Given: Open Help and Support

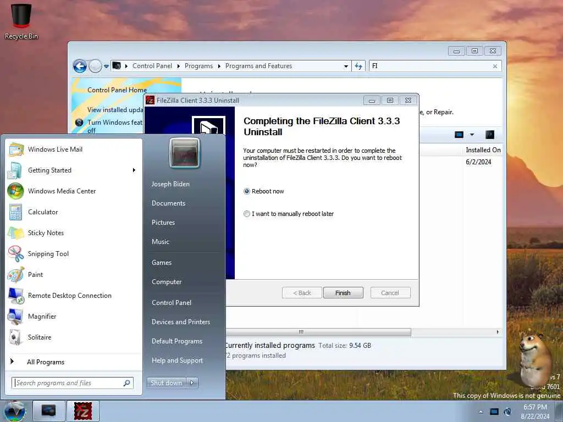Looking at the screenshot, I should coord(177,360).
